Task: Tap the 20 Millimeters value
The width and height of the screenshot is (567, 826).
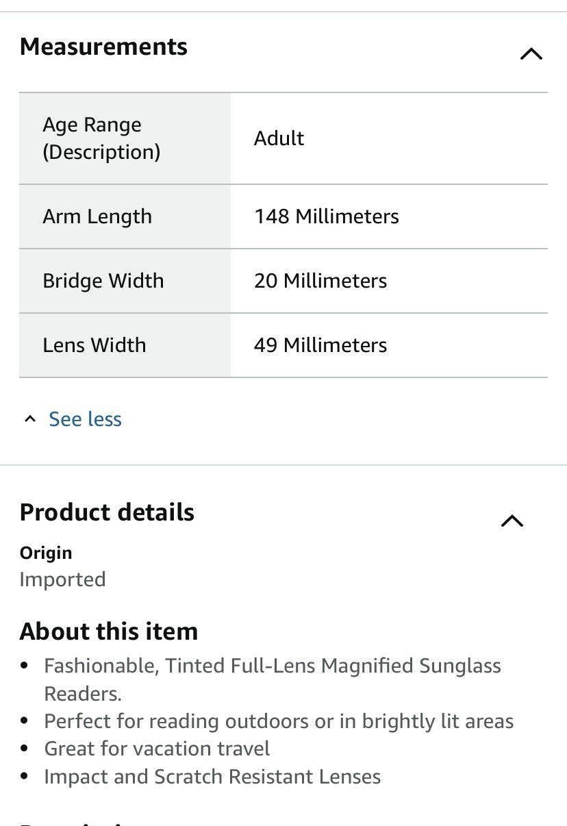Action: (320, 281)
